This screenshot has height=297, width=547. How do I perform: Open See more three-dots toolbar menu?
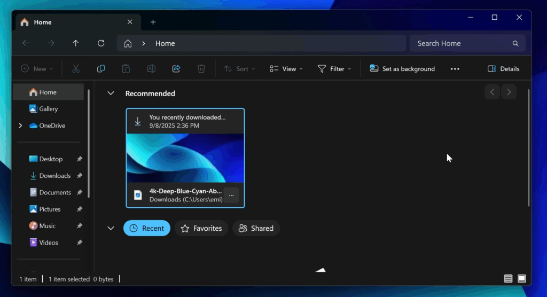[455, 69]
